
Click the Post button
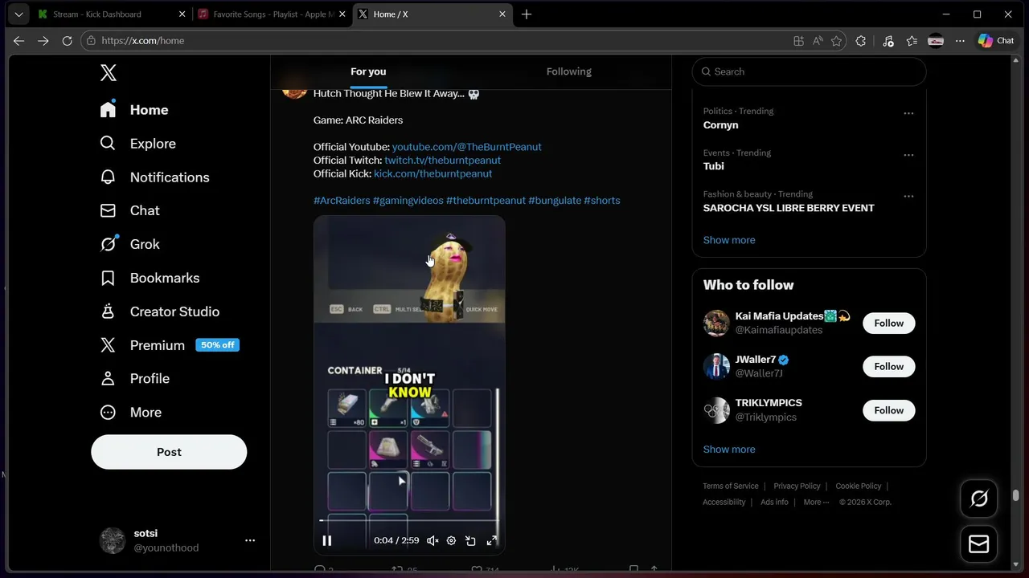(x=169, y=452)
